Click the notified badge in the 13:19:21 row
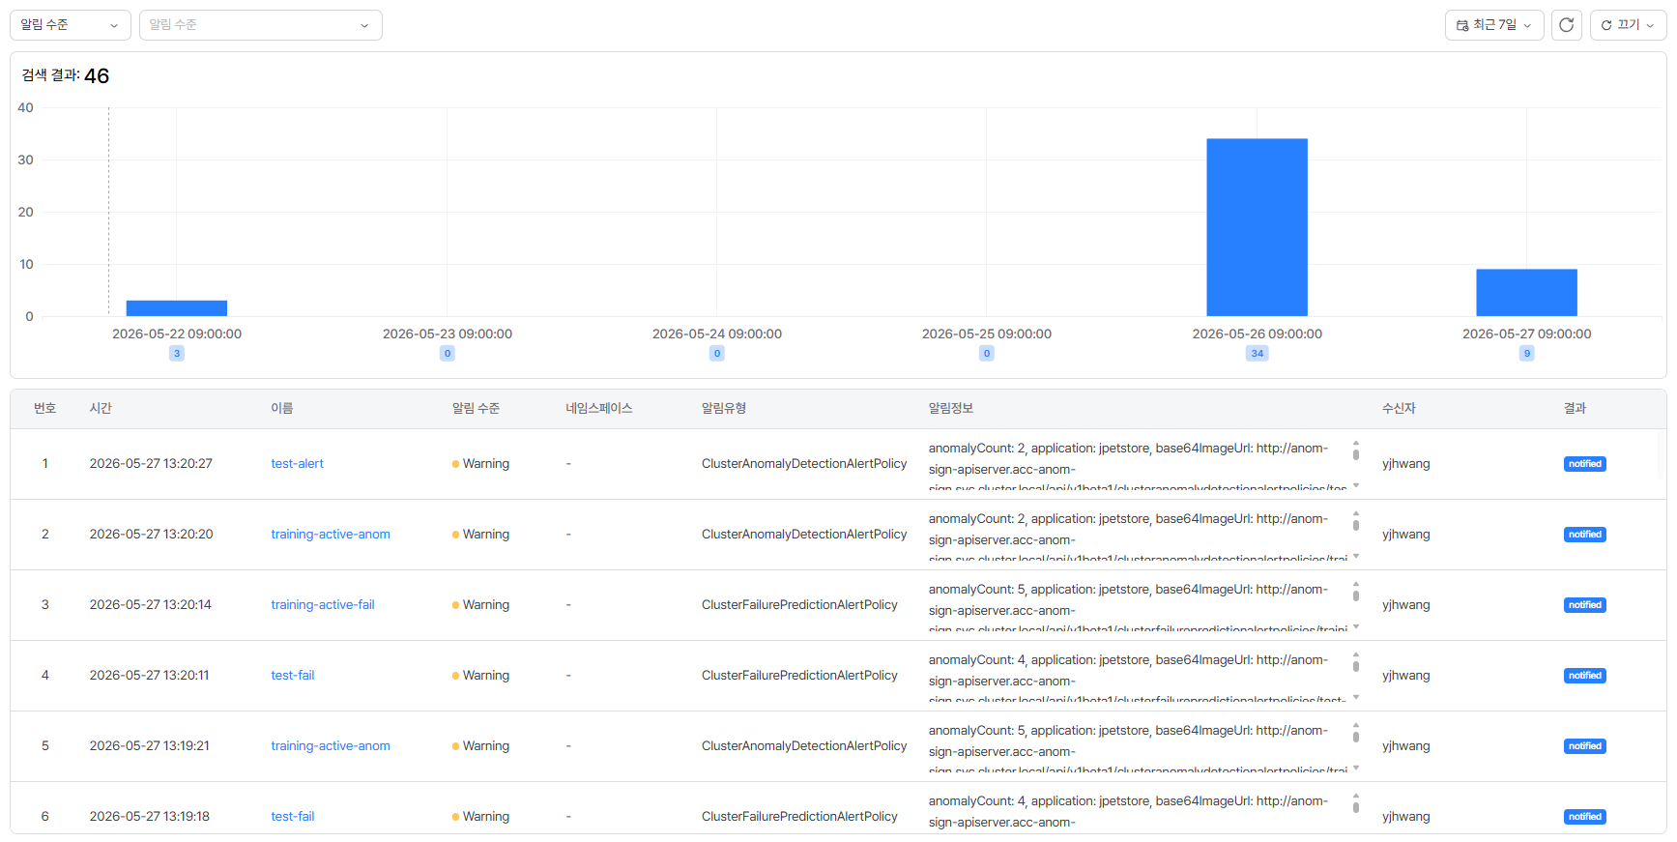This screenshot has height=842, width=1677. (x=1585, y=746)
